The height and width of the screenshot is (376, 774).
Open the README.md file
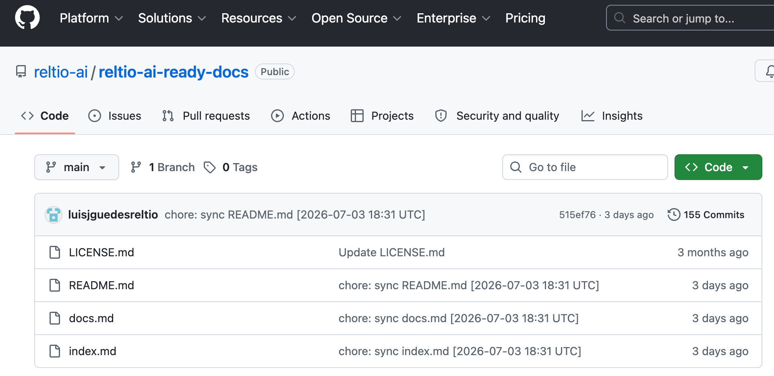click(101, 285)
